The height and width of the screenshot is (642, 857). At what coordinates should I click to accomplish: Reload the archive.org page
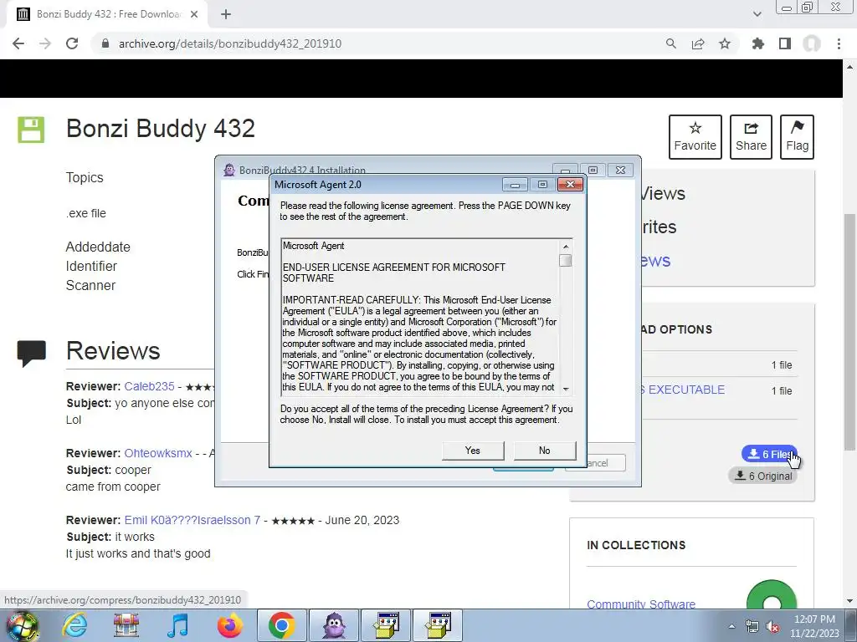pos(72,43)
